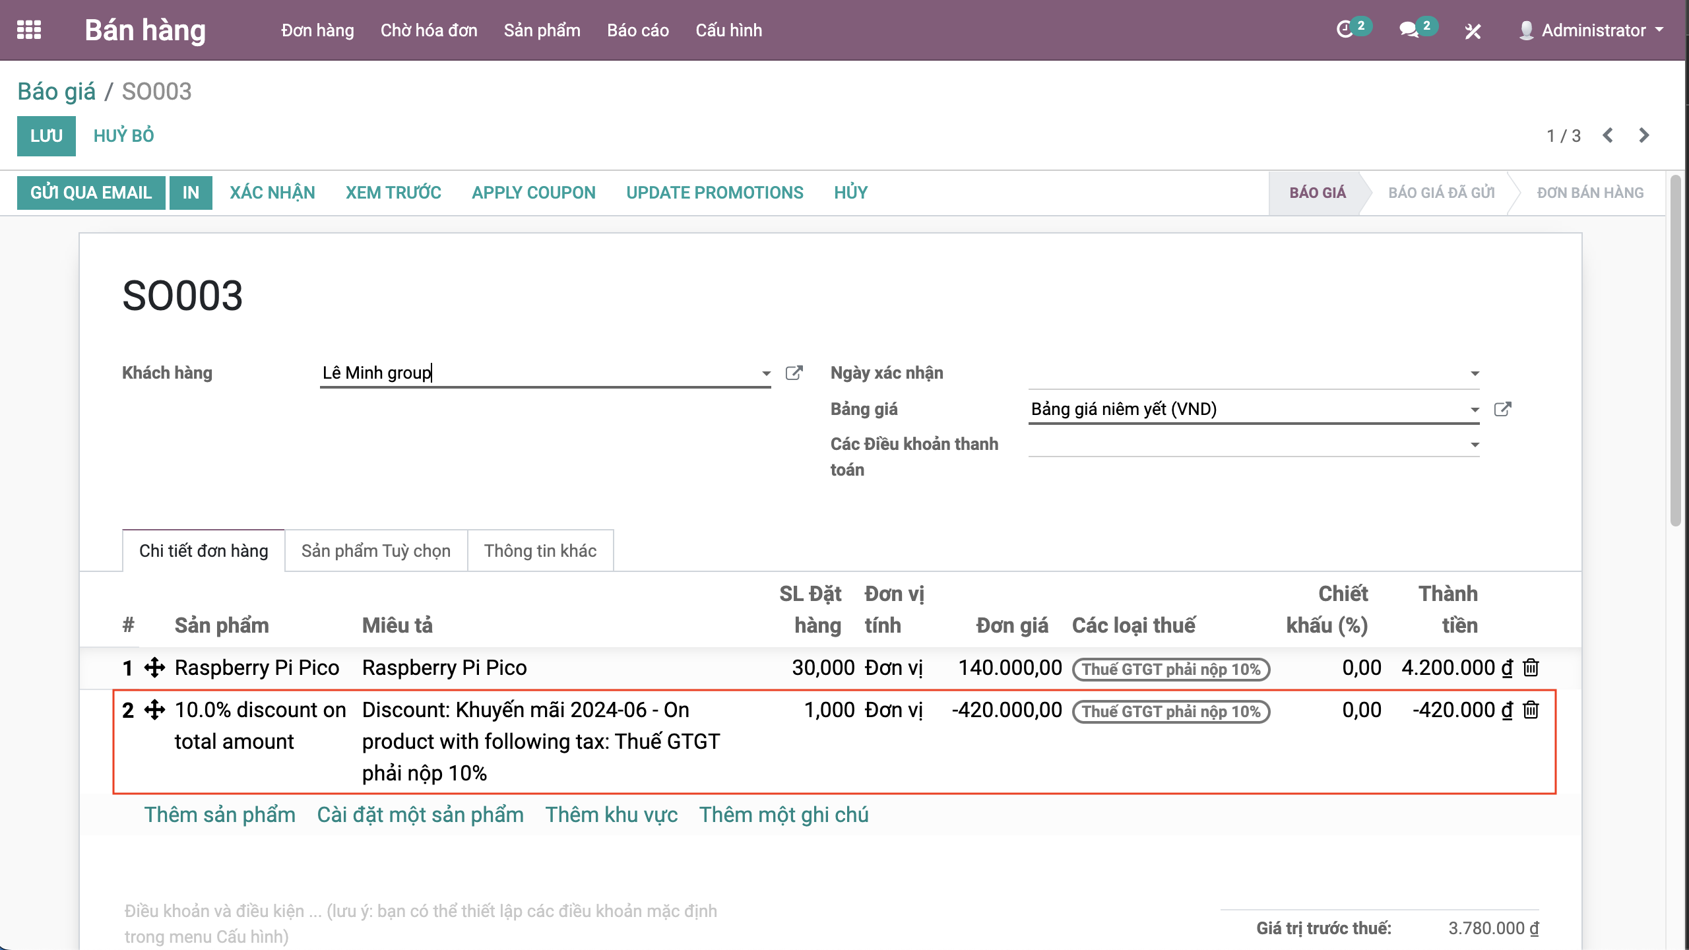
Task: Click the vertical scrollbar
Action: pyautogui.click(x=1675, y=350)
